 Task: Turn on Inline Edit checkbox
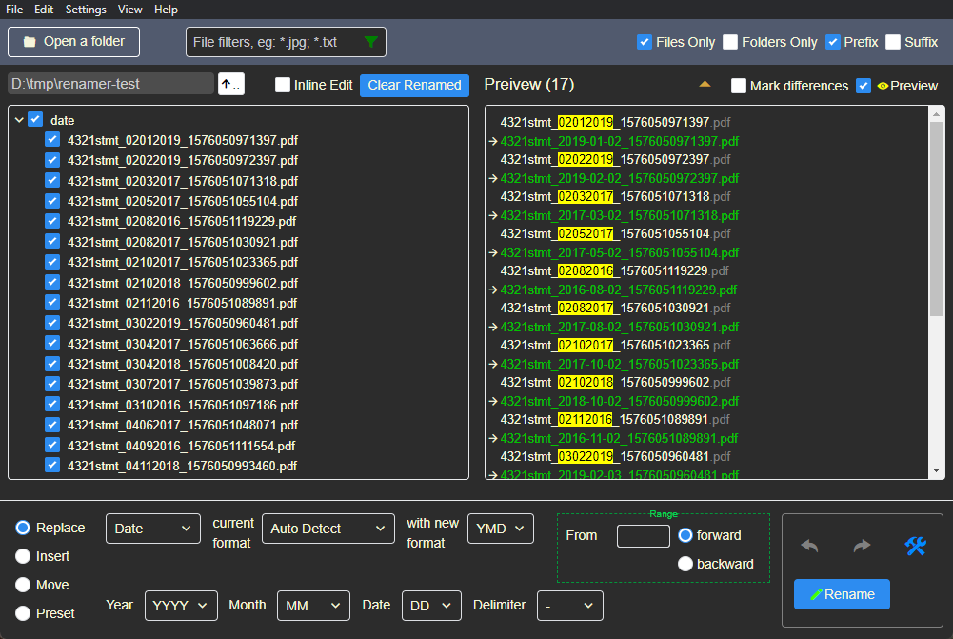tap(283, 85)
